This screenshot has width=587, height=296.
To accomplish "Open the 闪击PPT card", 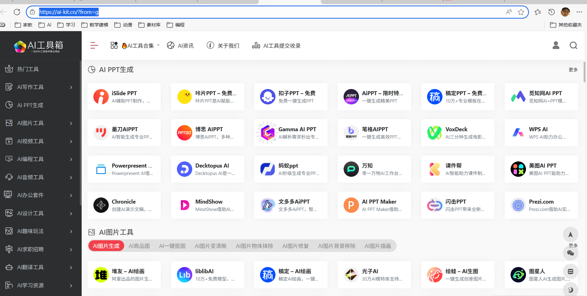I will coord(458,205).
